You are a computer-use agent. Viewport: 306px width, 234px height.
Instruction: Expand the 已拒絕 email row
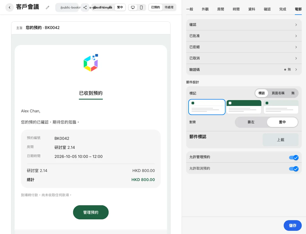pyautogui.click(x=244, y=47)
